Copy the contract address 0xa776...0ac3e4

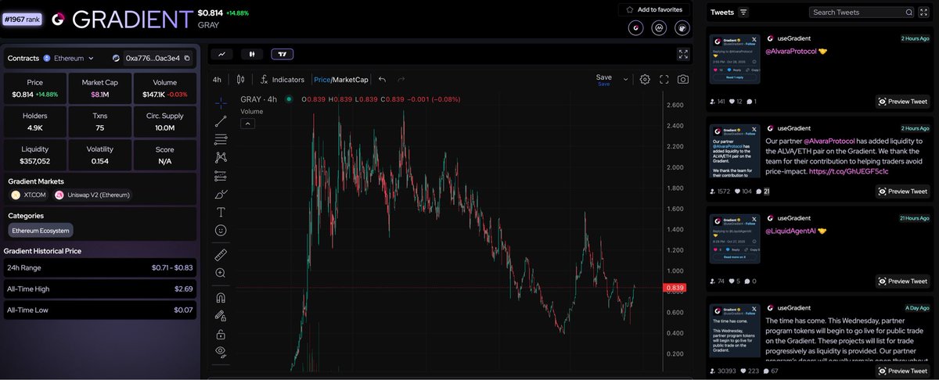click(187, 58)
